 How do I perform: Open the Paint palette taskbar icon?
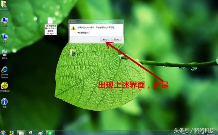point(41,133)
